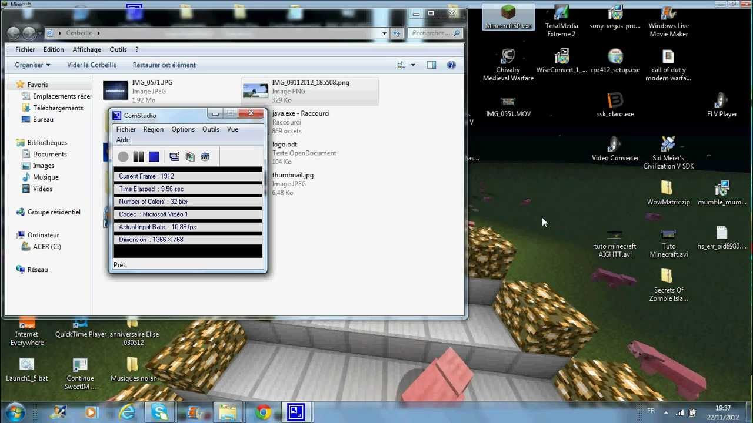Open the Organiser dropdown in Explorer
Screen dimensions: 753x423
pos(32,65)
